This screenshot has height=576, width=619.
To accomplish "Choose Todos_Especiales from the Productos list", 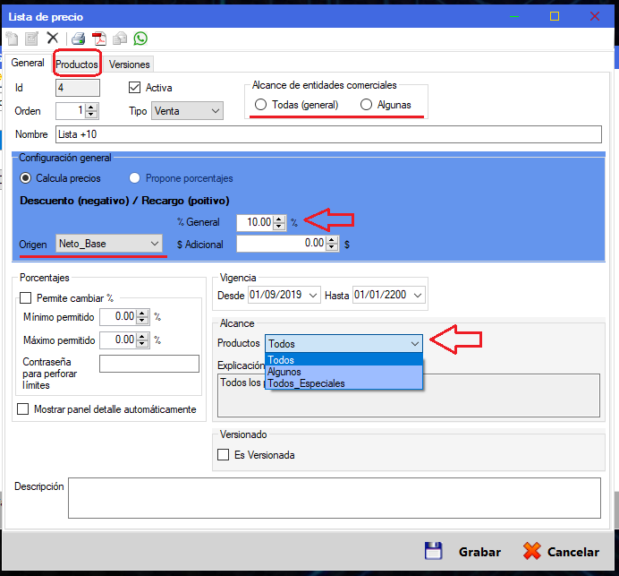I will (x=306, y=383).
